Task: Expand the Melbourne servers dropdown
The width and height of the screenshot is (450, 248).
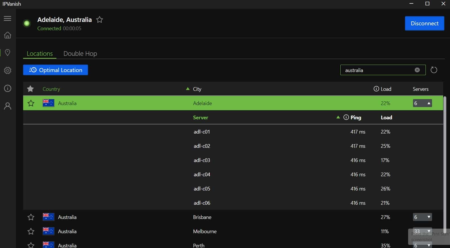Action: pos(422,231)
